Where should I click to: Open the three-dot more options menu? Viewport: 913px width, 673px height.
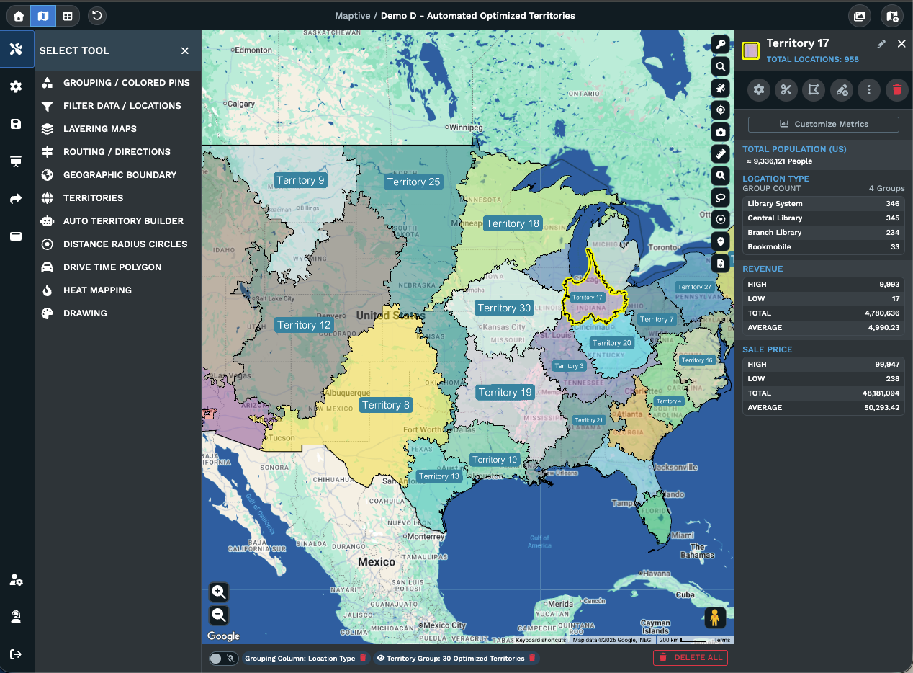tap(869, 90)
